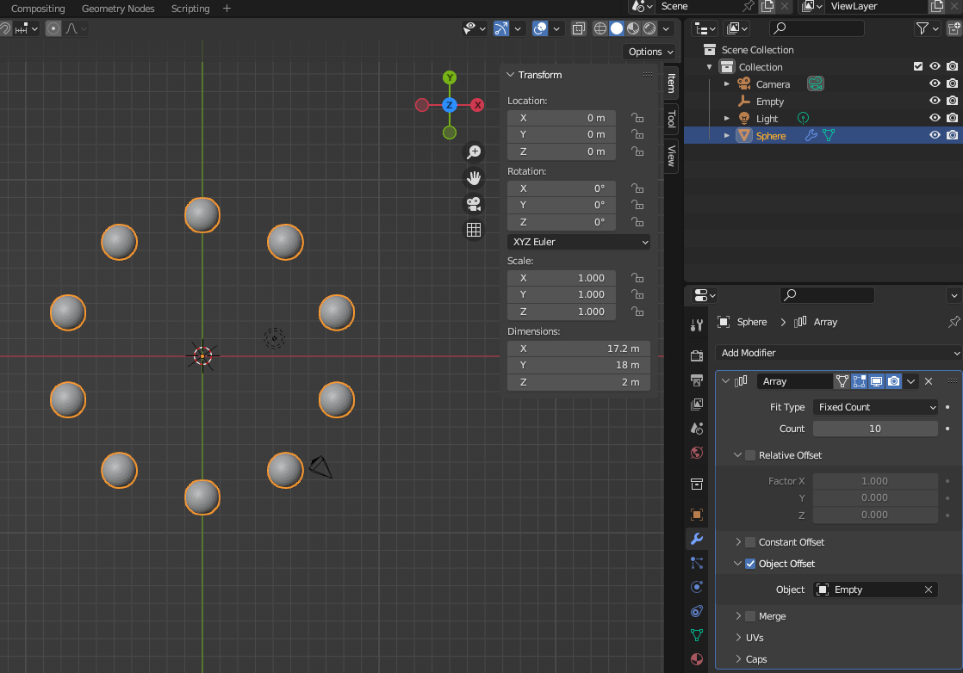Enable the Relative Offset checkbox

click(750, 455)
